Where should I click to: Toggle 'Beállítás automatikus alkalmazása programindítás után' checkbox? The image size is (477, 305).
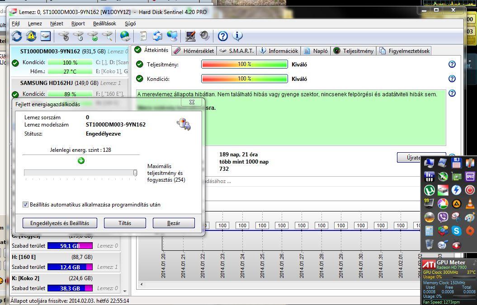[26, 205]
